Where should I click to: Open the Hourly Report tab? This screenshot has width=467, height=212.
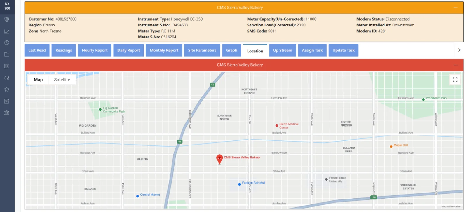pos(95,50)
